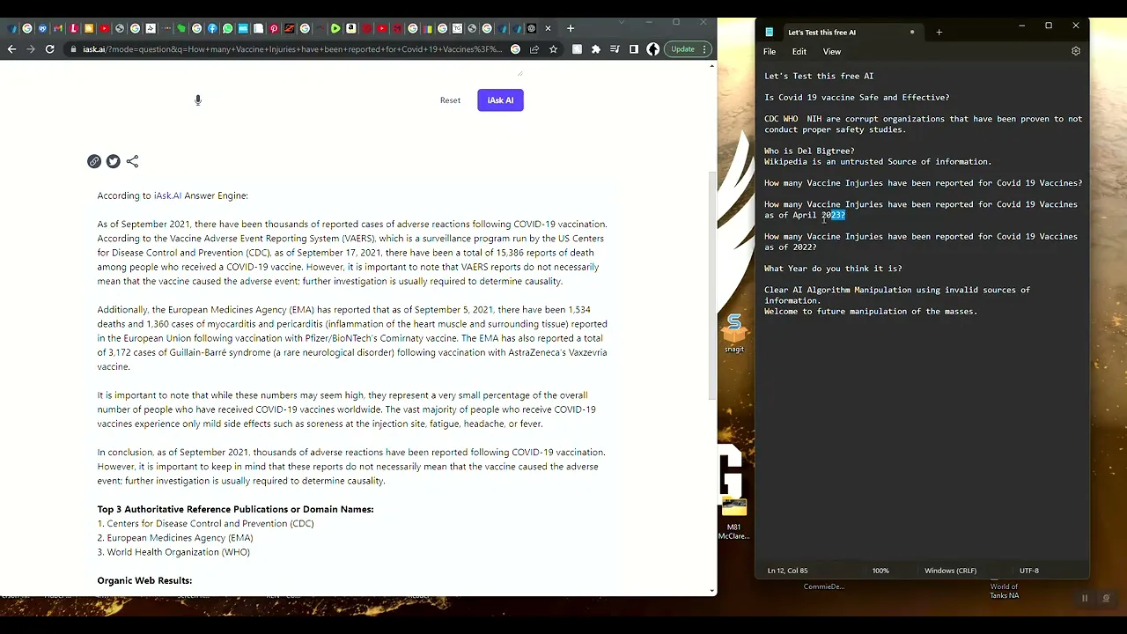
Task: Switch to the Amazon browser tab
Action: coord(350,28)
